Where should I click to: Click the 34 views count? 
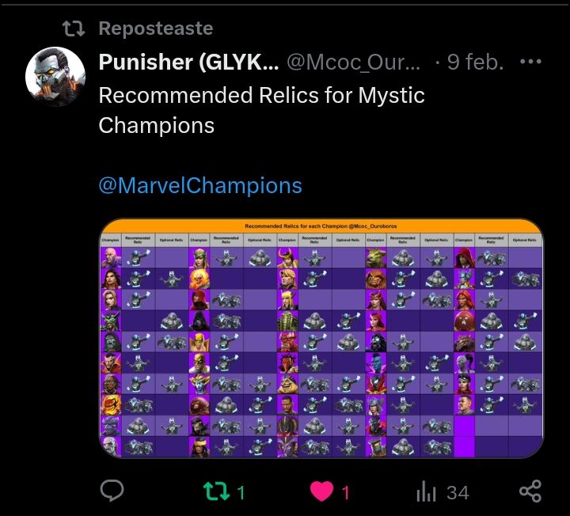[458, 493]
